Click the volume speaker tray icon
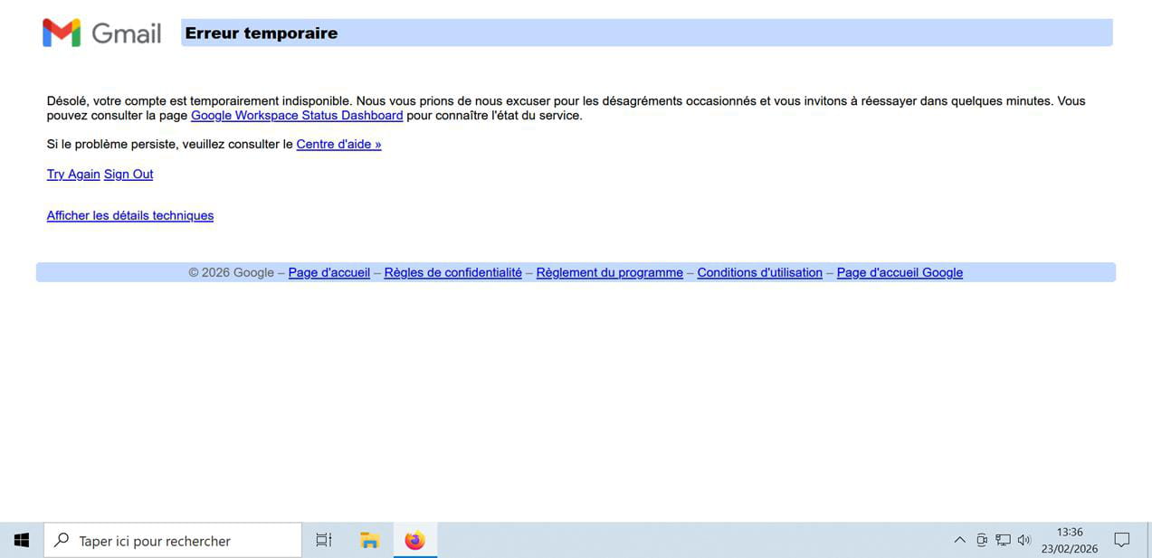1152x558 pixels. tap(1024, 540)
